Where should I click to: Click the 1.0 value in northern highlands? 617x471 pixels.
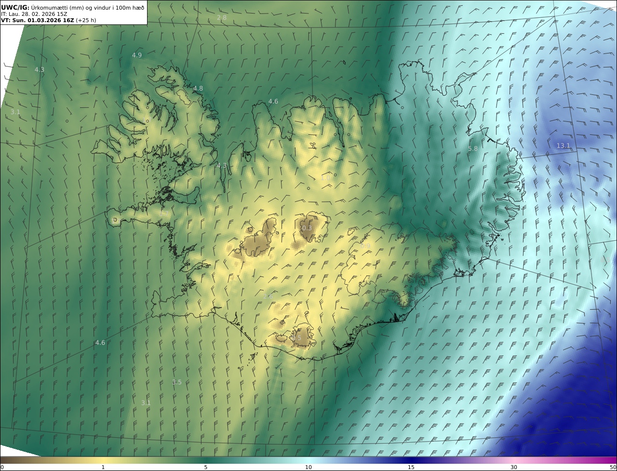click(326, 178)
